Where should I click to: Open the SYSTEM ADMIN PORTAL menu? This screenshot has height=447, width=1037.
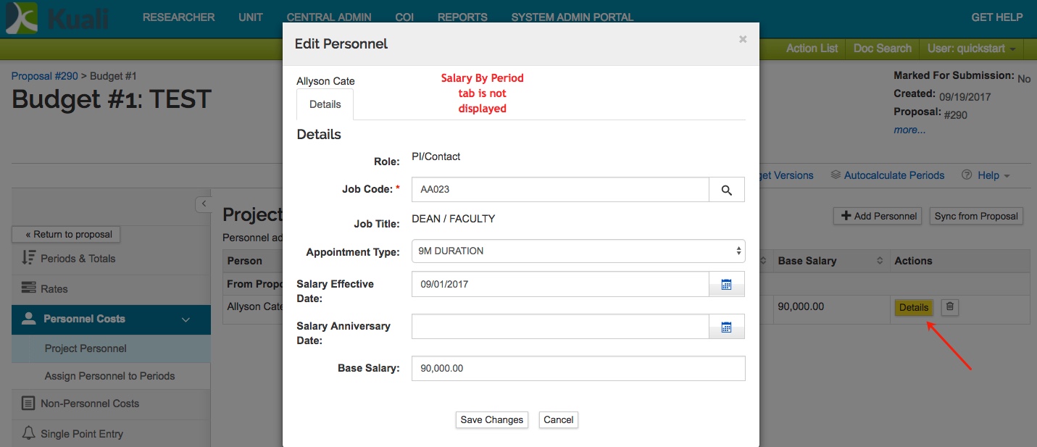point(572,17)
